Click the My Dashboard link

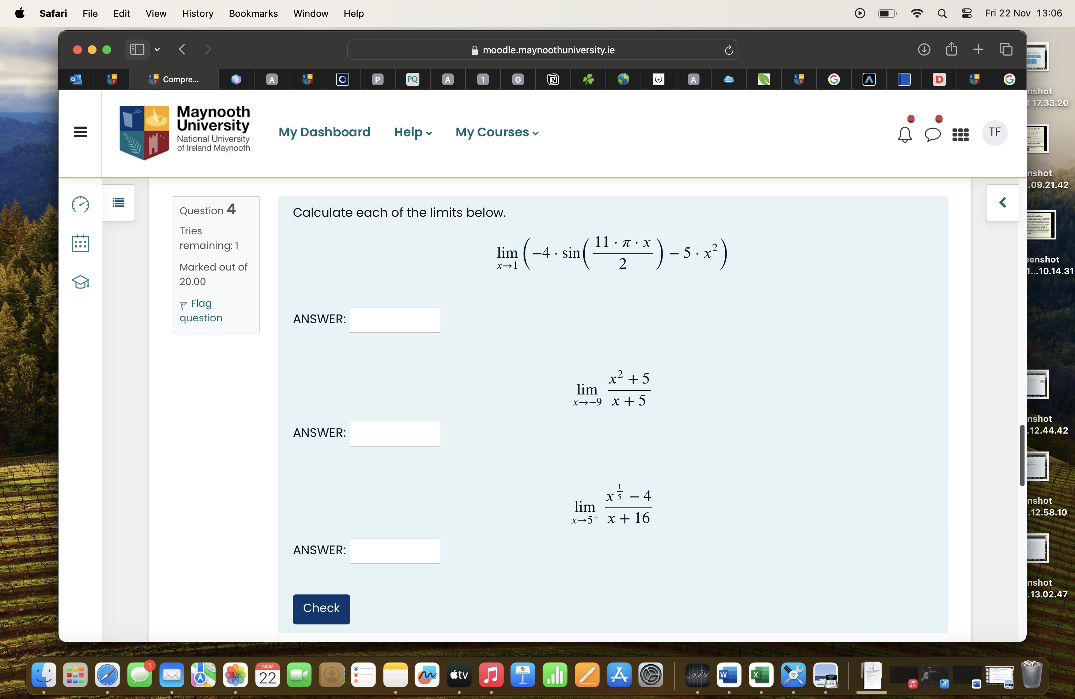[x=324, y=132]
